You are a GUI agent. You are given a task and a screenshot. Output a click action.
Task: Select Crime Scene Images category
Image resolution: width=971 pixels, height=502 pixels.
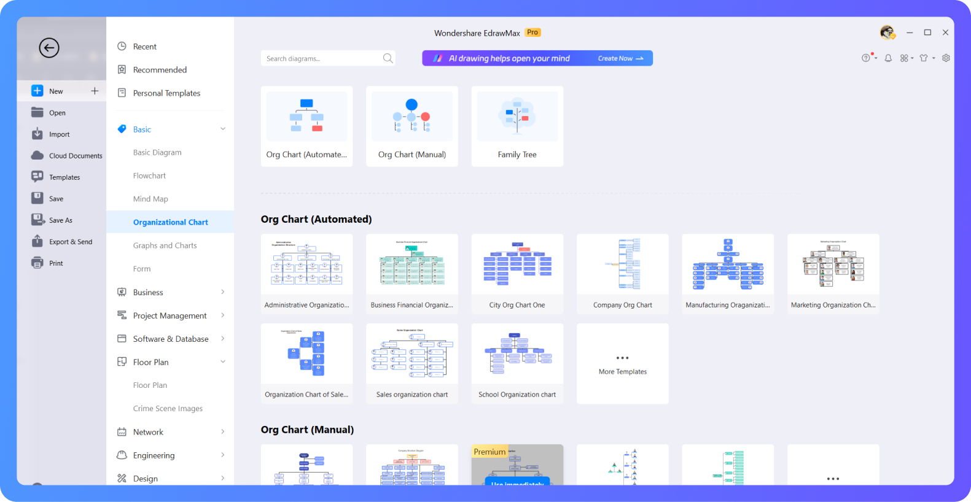pos(168,409)
